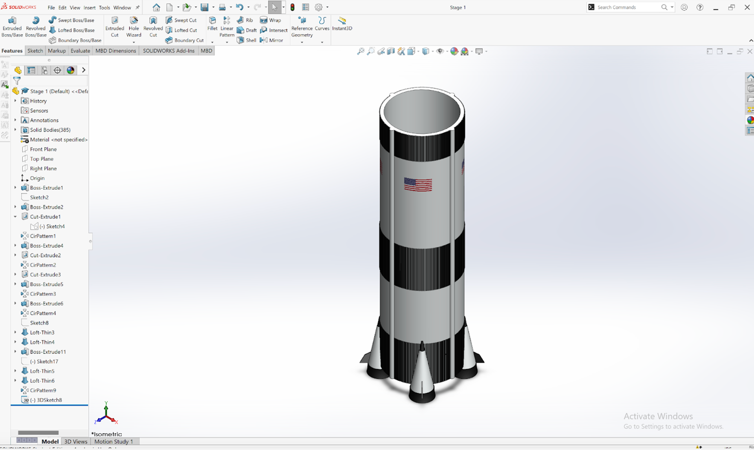
Task: Expand the Boss-Extrude1 feature
Action: [15, 188]
